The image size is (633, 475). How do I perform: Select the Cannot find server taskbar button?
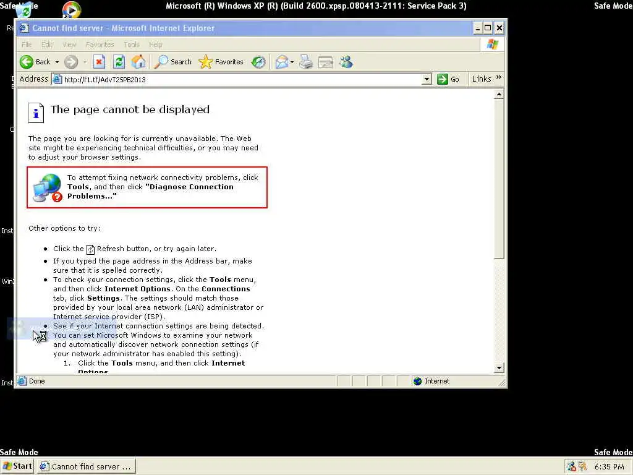(x=87, y=466)
